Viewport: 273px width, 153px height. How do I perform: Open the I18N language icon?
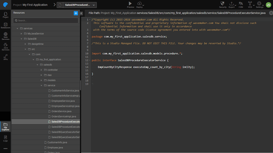pos(241,4)
